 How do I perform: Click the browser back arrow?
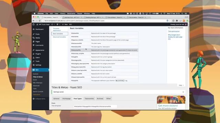coord(34,20)
